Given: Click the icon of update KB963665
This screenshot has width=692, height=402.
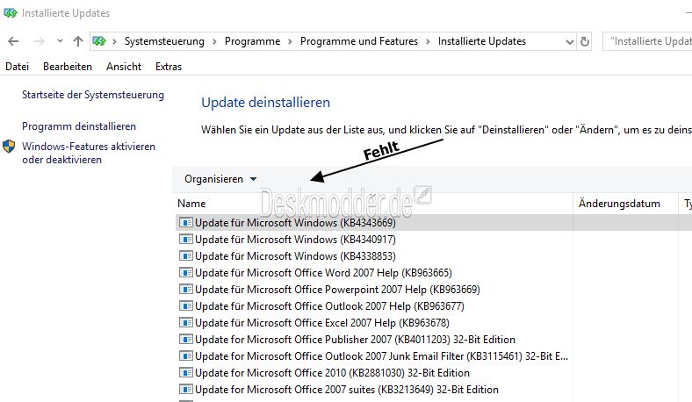Looking at the screenshot, I should coord(186,273).
